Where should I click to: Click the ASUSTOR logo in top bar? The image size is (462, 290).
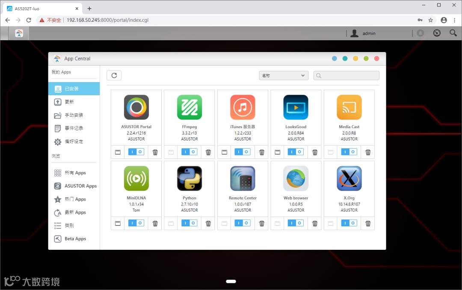19,33
